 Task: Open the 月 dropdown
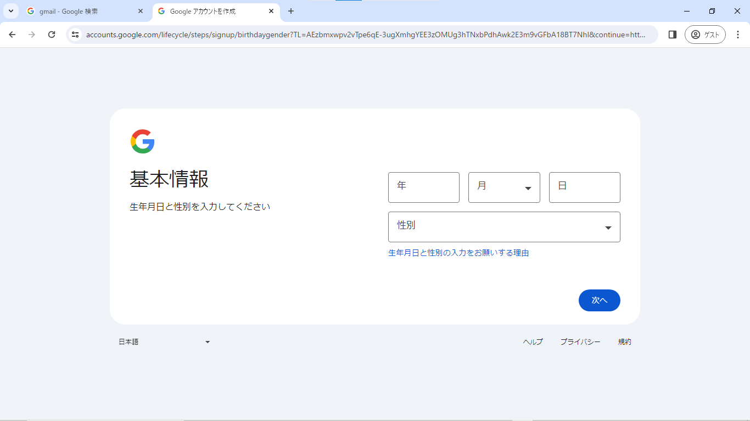pos(504,187)
